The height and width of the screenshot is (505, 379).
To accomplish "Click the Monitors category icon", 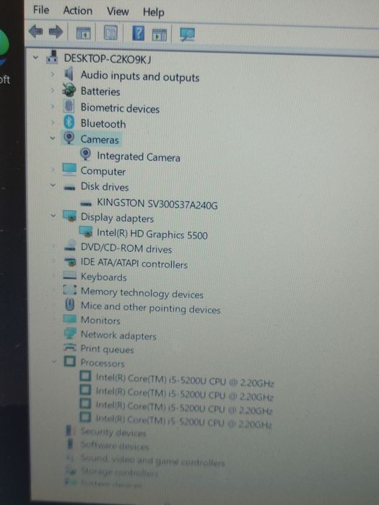I will [70, 319].
